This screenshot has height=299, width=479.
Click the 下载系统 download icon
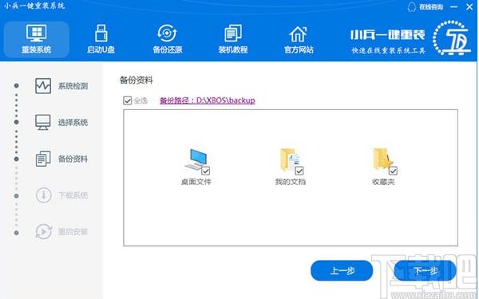pos(43,195)
